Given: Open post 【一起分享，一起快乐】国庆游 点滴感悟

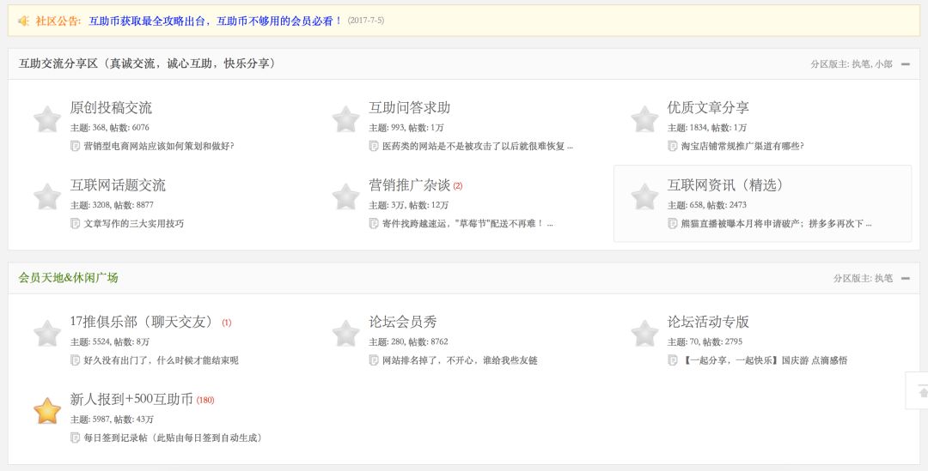Looking at the screenshot, I should pos(764,359).
